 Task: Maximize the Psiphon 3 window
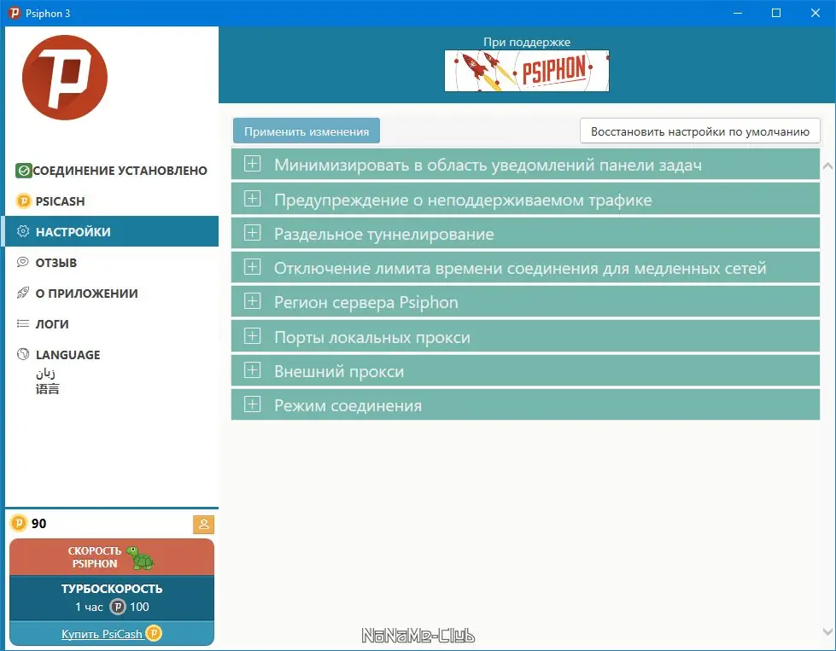point(776,13)
